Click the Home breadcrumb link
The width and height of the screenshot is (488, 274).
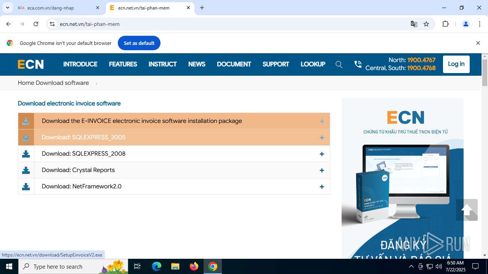[x=26, y=83]
